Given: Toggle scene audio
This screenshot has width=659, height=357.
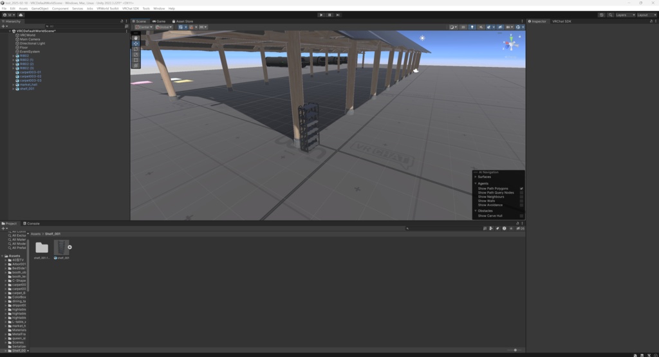Looking at the screenshot, I should click(481, 27).
